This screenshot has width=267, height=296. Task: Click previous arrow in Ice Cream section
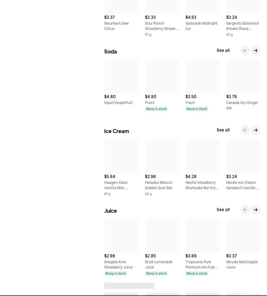pyautogui.click(x=245, y=130)
